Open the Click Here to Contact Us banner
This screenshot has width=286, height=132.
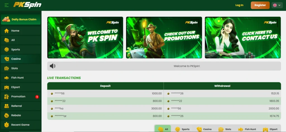[x=243, y=38]
